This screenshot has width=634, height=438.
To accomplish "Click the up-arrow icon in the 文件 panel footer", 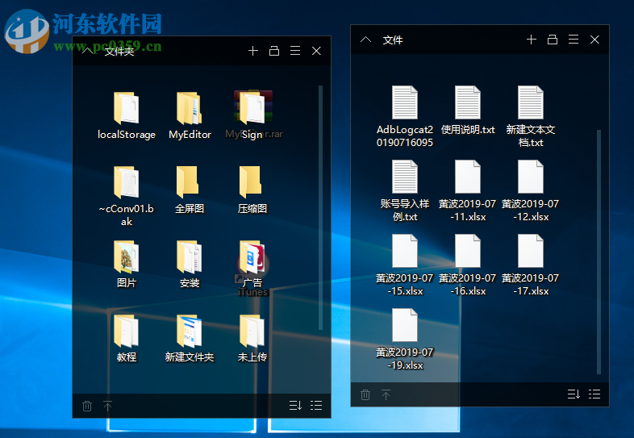I will (386, 394).
